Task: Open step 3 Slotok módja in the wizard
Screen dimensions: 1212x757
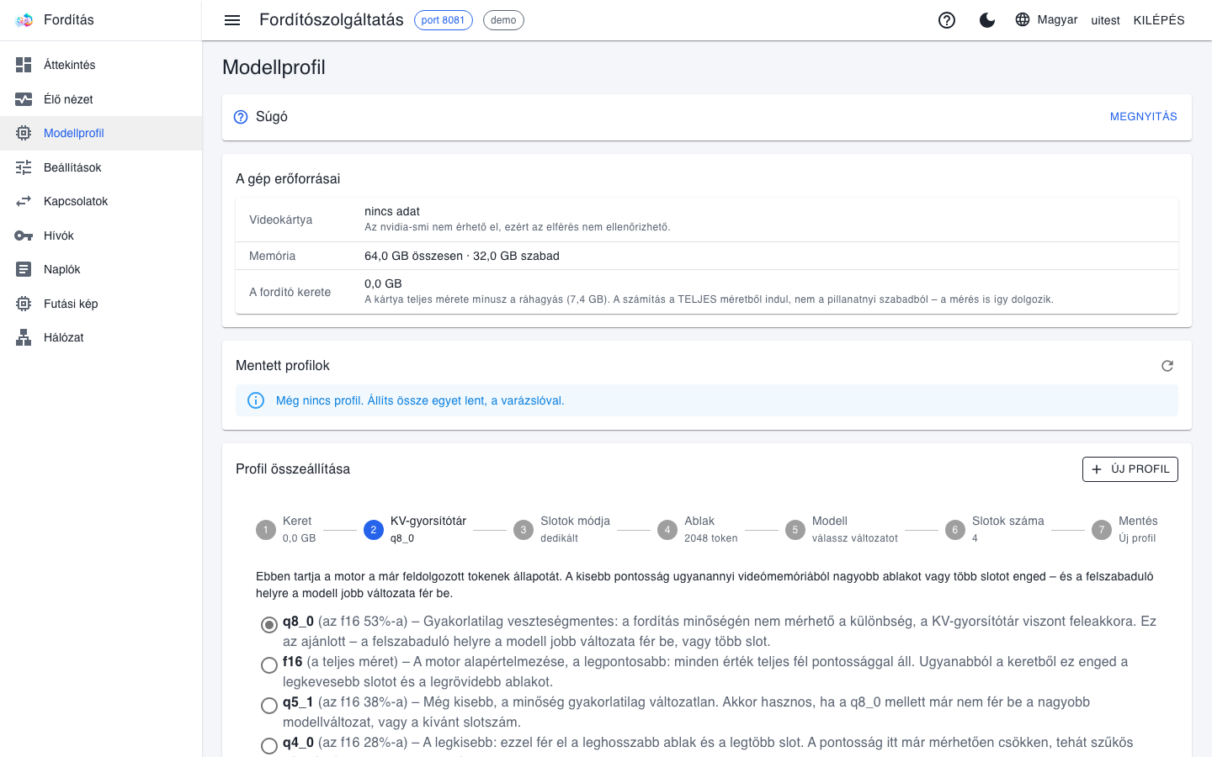Action: [x=561, y=529]
